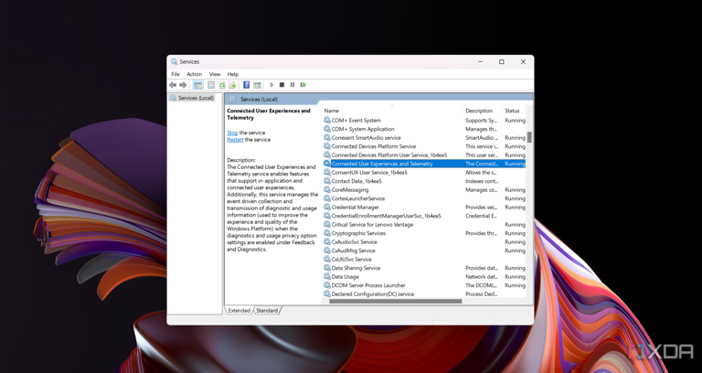
Task: Select Services (Local) in the console tree
Action: coord(196,98)
